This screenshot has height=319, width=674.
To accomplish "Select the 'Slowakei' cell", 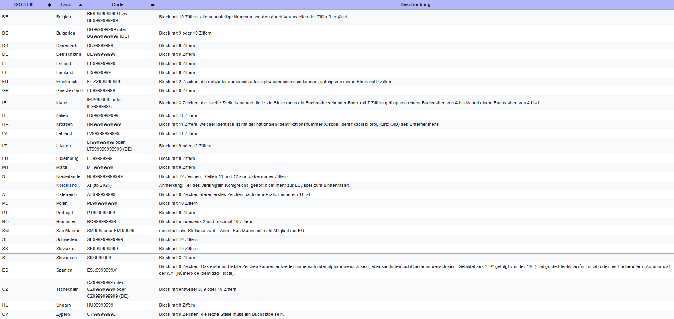I will pos(69,249).
